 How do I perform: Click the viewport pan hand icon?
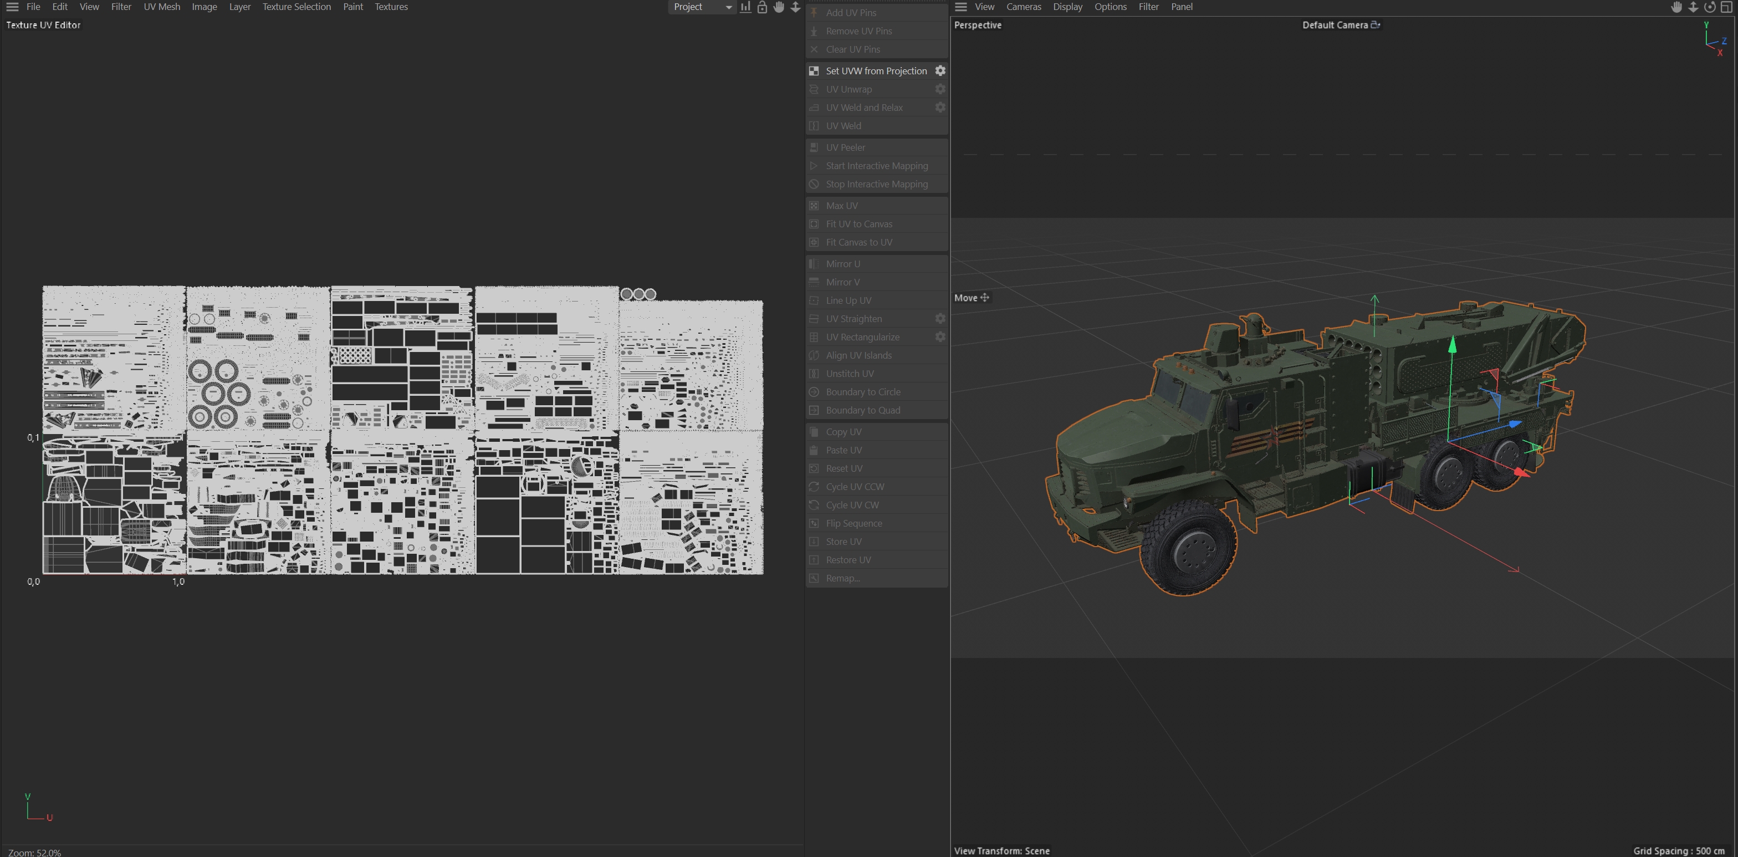click(x=1676, y=7)
